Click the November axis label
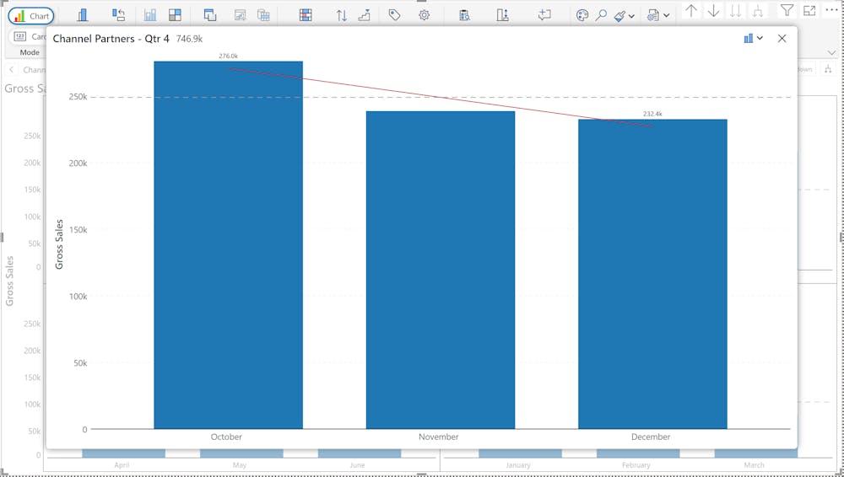 click(439, 437)
